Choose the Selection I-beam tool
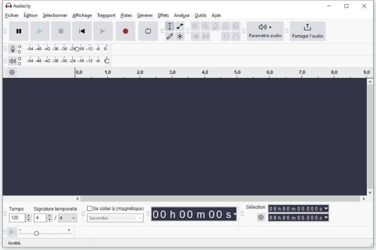376x250 pixels. [x=170, y=26]
